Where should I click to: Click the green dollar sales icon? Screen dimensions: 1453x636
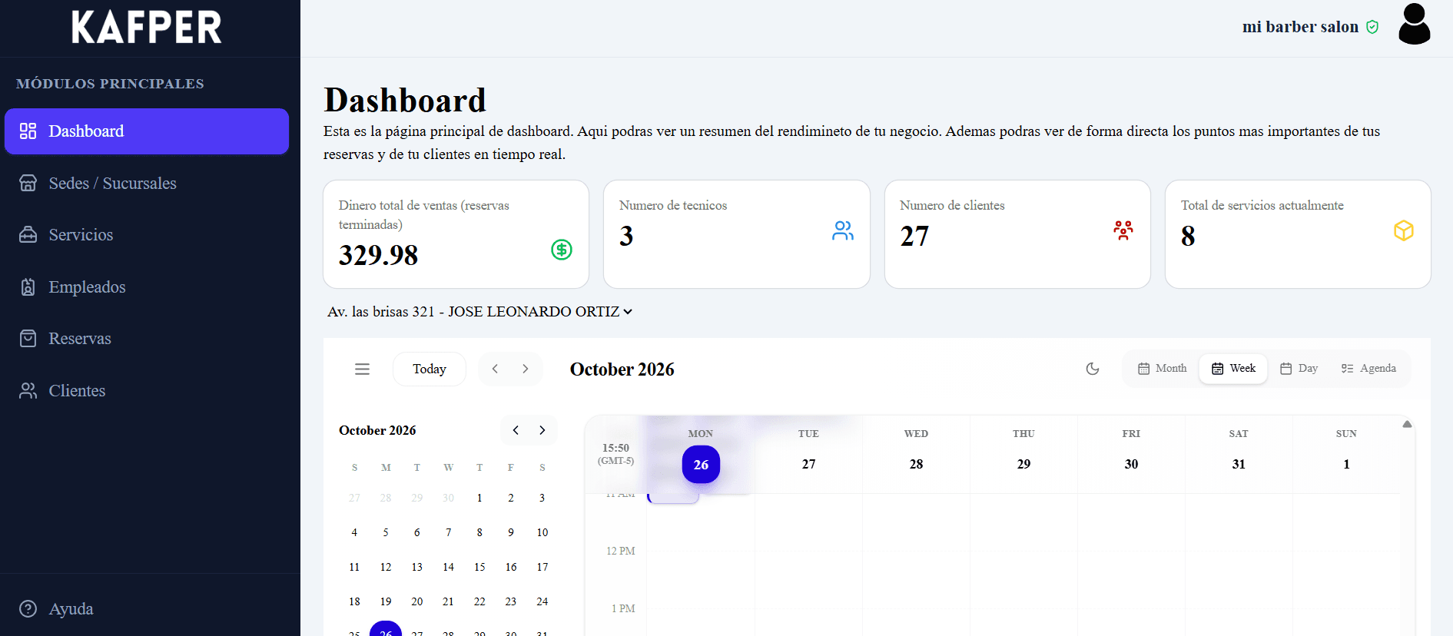(x=562, y=250)
